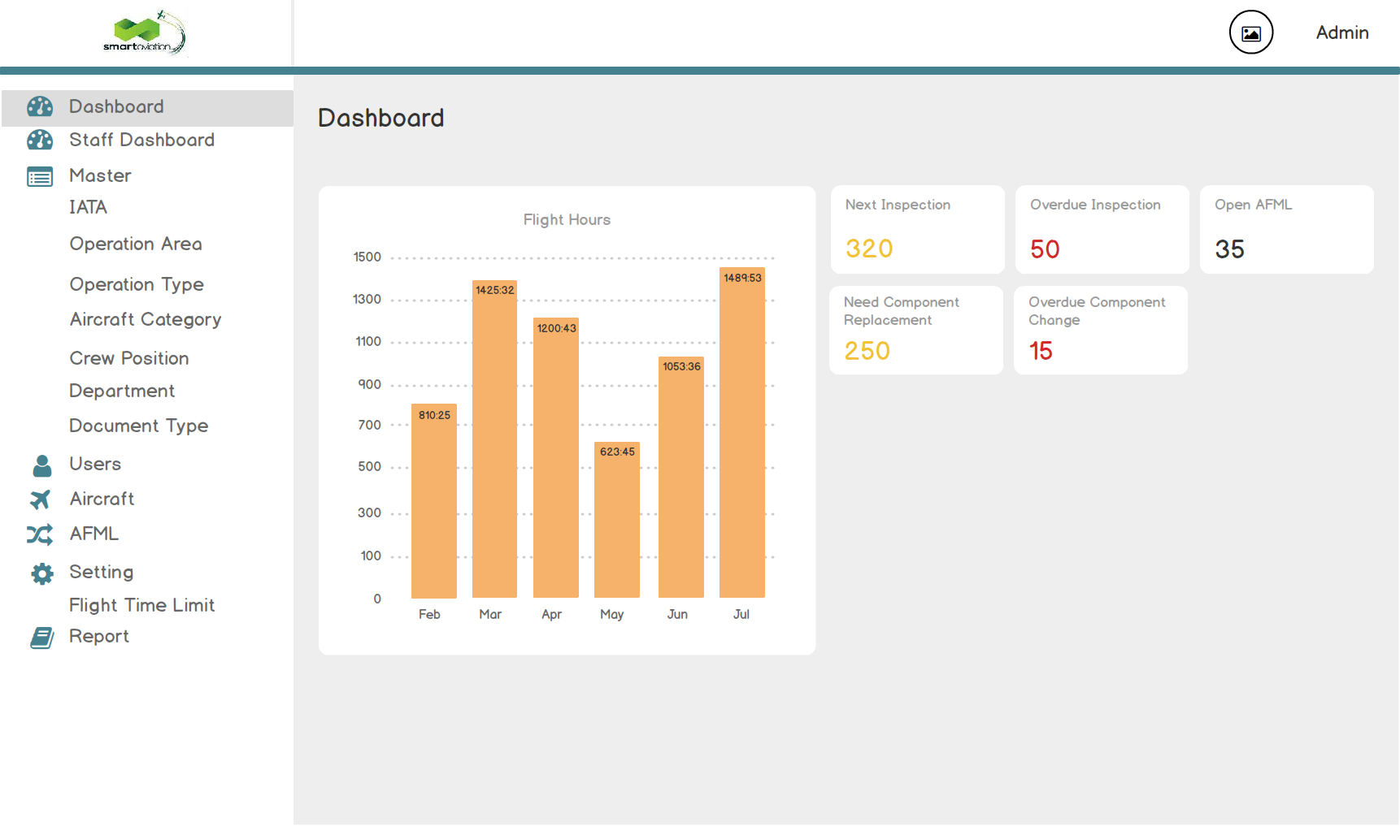Click the Master list icon
This screenshot has height=826, width=1400.
tap(40, 176)
